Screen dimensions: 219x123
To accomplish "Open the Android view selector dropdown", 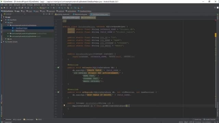I will [15, 14].
